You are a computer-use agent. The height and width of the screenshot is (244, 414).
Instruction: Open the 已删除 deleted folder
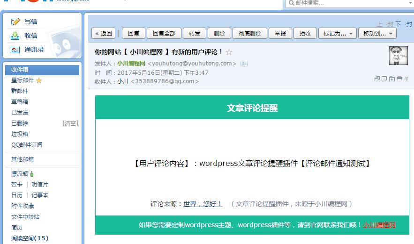click(20, 123)
